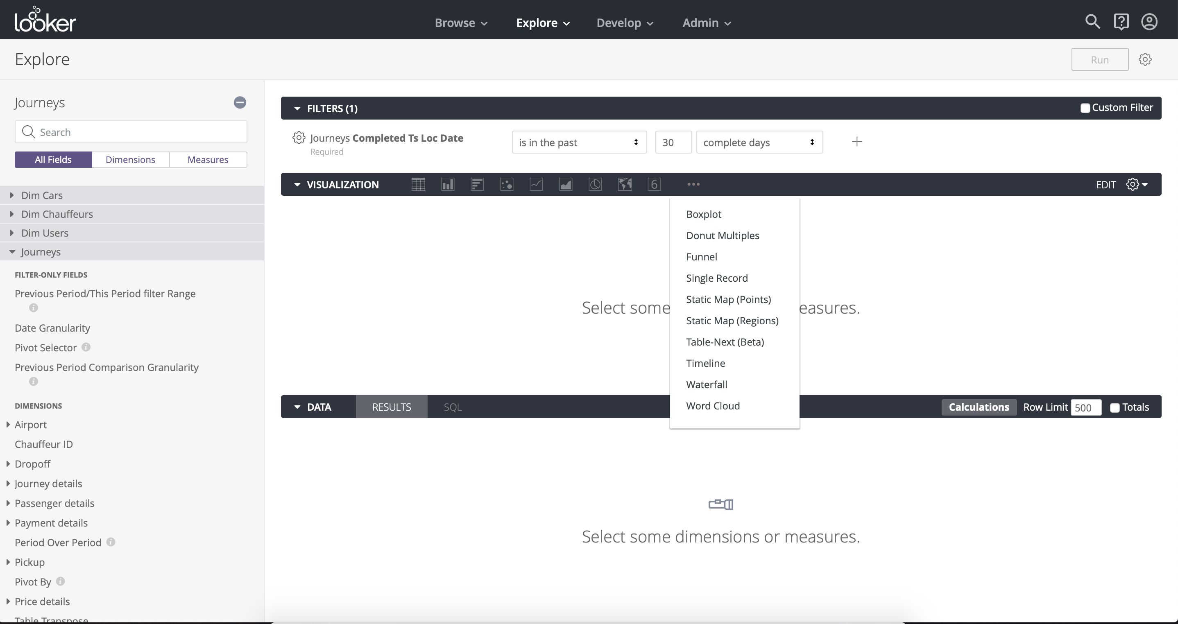
Task: Click EDIT in the visualization bar
Action: pyautogui.click(x=1105, y=185)
